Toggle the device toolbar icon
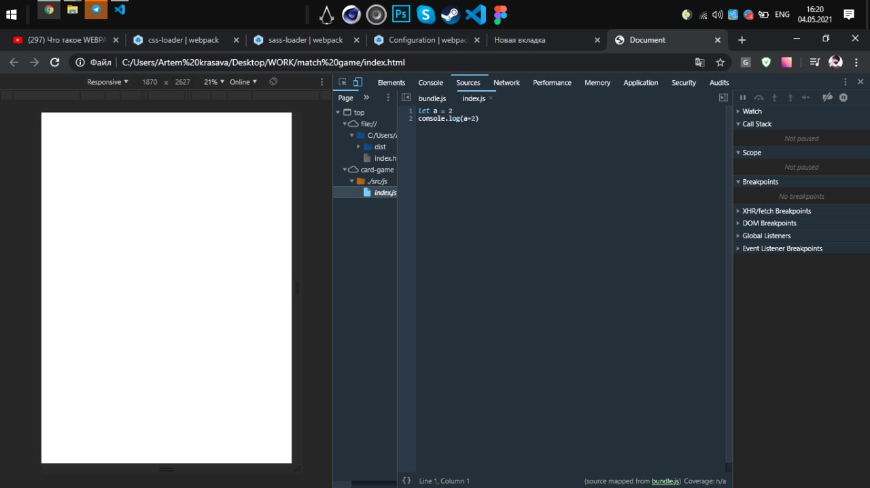The image size is (870, 488). (358, 82)
